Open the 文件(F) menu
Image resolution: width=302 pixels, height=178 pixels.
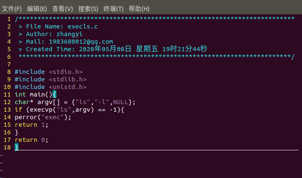click(x=11, y=8)
